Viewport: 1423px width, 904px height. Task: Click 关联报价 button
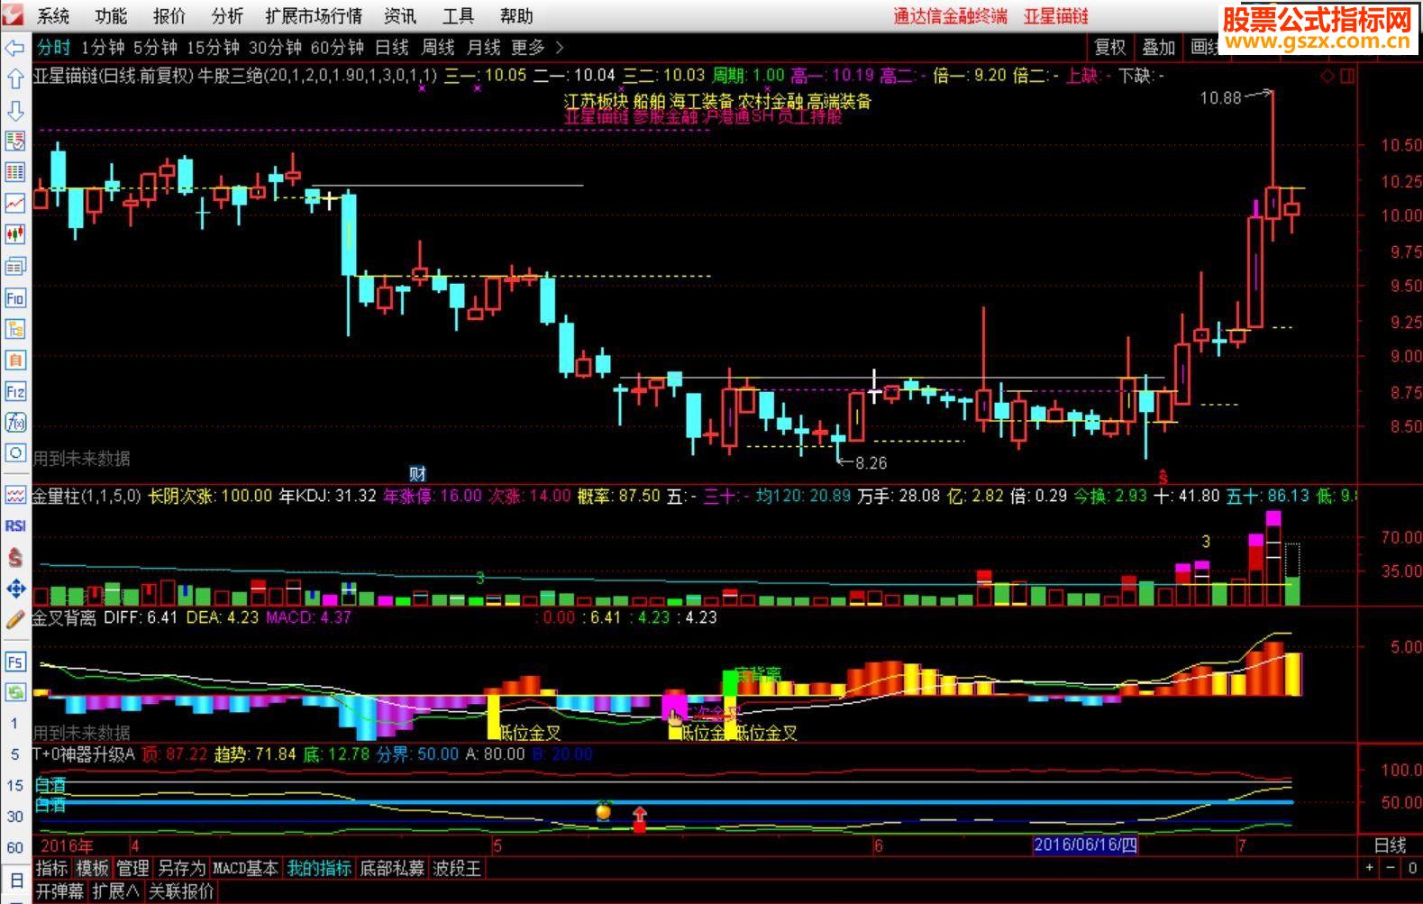pos(181,891)
